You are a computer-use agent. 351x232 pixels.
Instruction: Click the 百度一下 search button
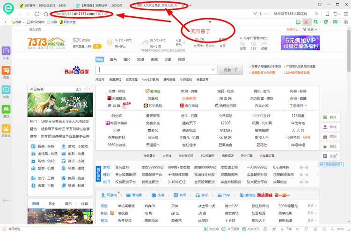[231, 70]
